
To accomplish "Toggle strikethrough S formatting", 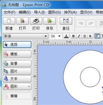I will 90,36.
